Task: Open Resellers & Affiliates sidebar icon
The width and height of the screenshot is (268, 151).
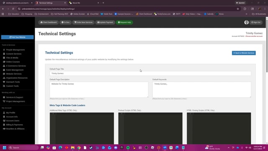Action: pos(4,129)
